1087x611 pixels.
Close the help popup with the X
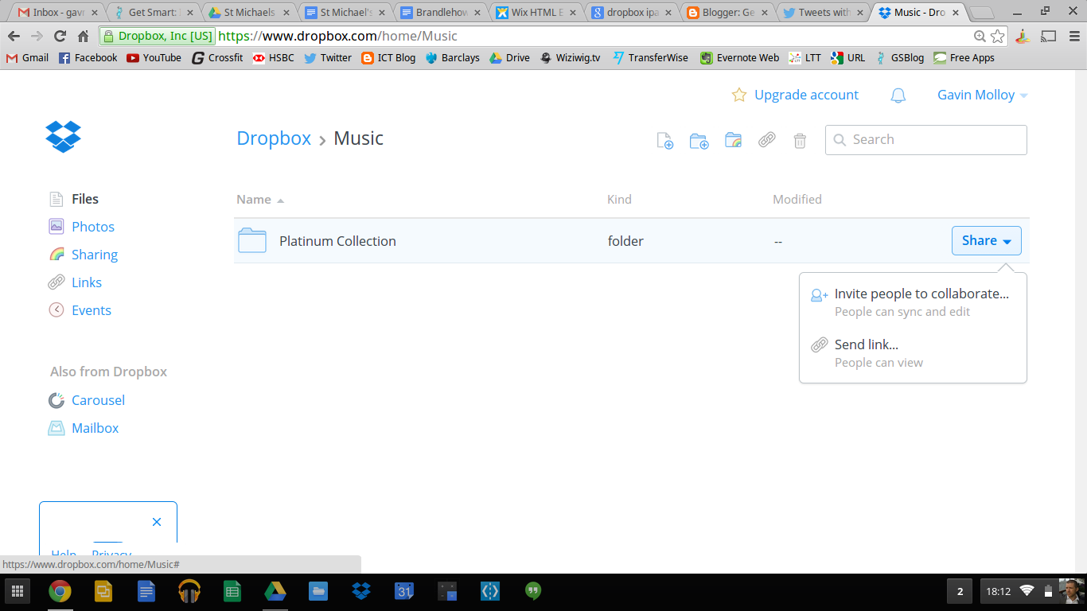click(157, 522)
